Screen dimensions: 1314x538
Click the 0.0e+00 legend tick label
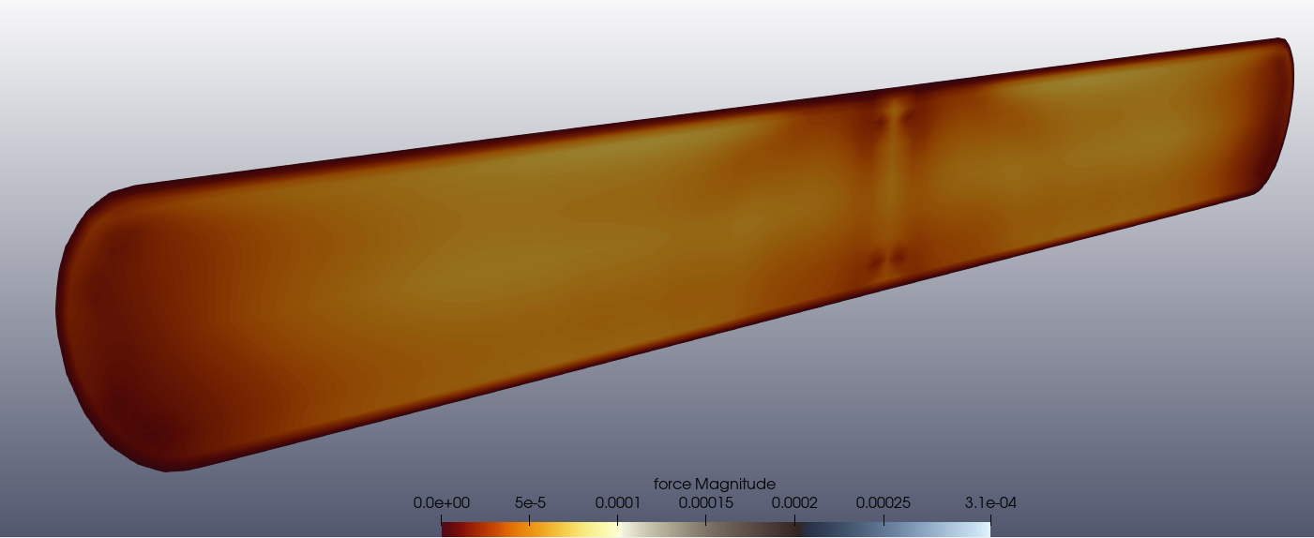442,503
